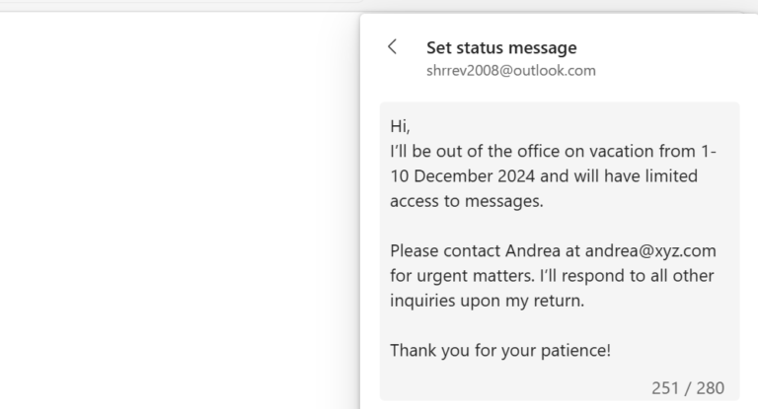Click the shrrev2008@outlook.com account email
The width and height of the screenshot is (758, 409).
click(x=510, y=71)
